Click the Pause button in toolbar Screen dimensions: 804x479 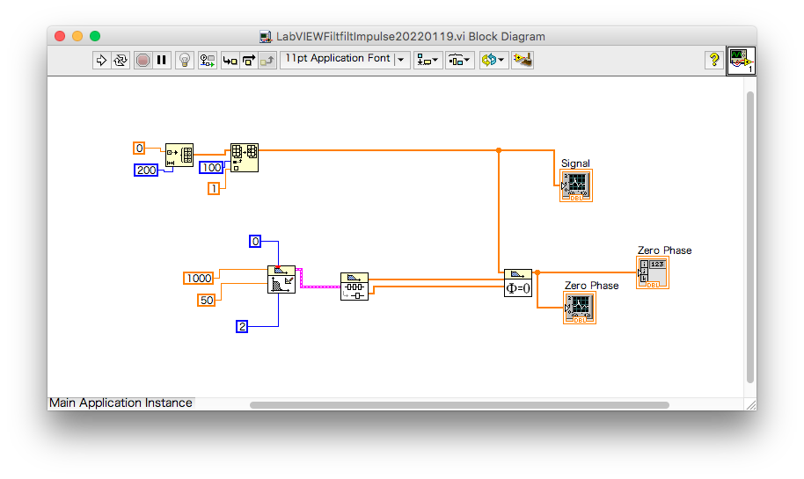pyautogui.click(x=162, y=61)
